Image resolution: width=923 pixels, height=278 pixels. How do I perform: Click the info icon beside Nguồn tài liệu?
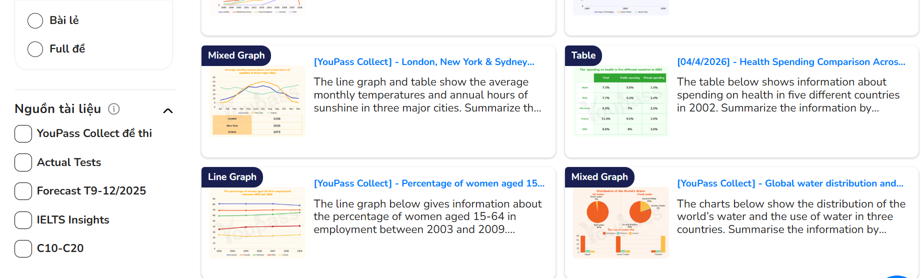(114, 109)
